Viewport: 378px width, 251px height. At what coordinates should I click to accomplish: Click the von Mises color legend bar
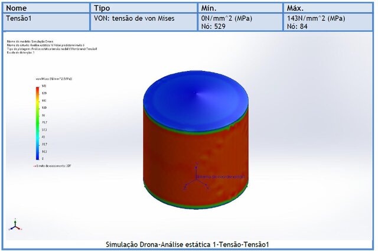[x=37, y=123]
